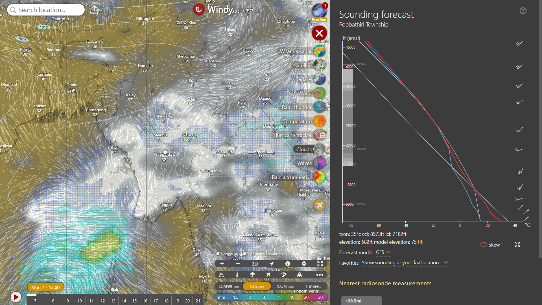
Task: Switch to ICON 13km model
Action: [285, 286]
